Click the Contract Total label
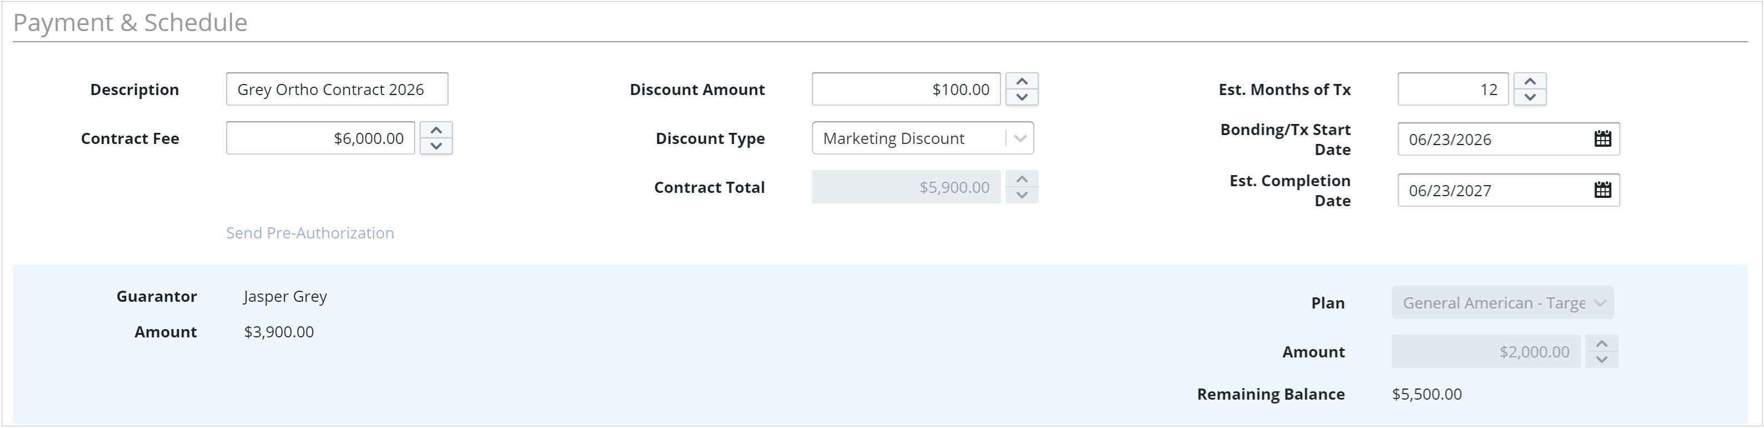 click(x=709, y=187)
